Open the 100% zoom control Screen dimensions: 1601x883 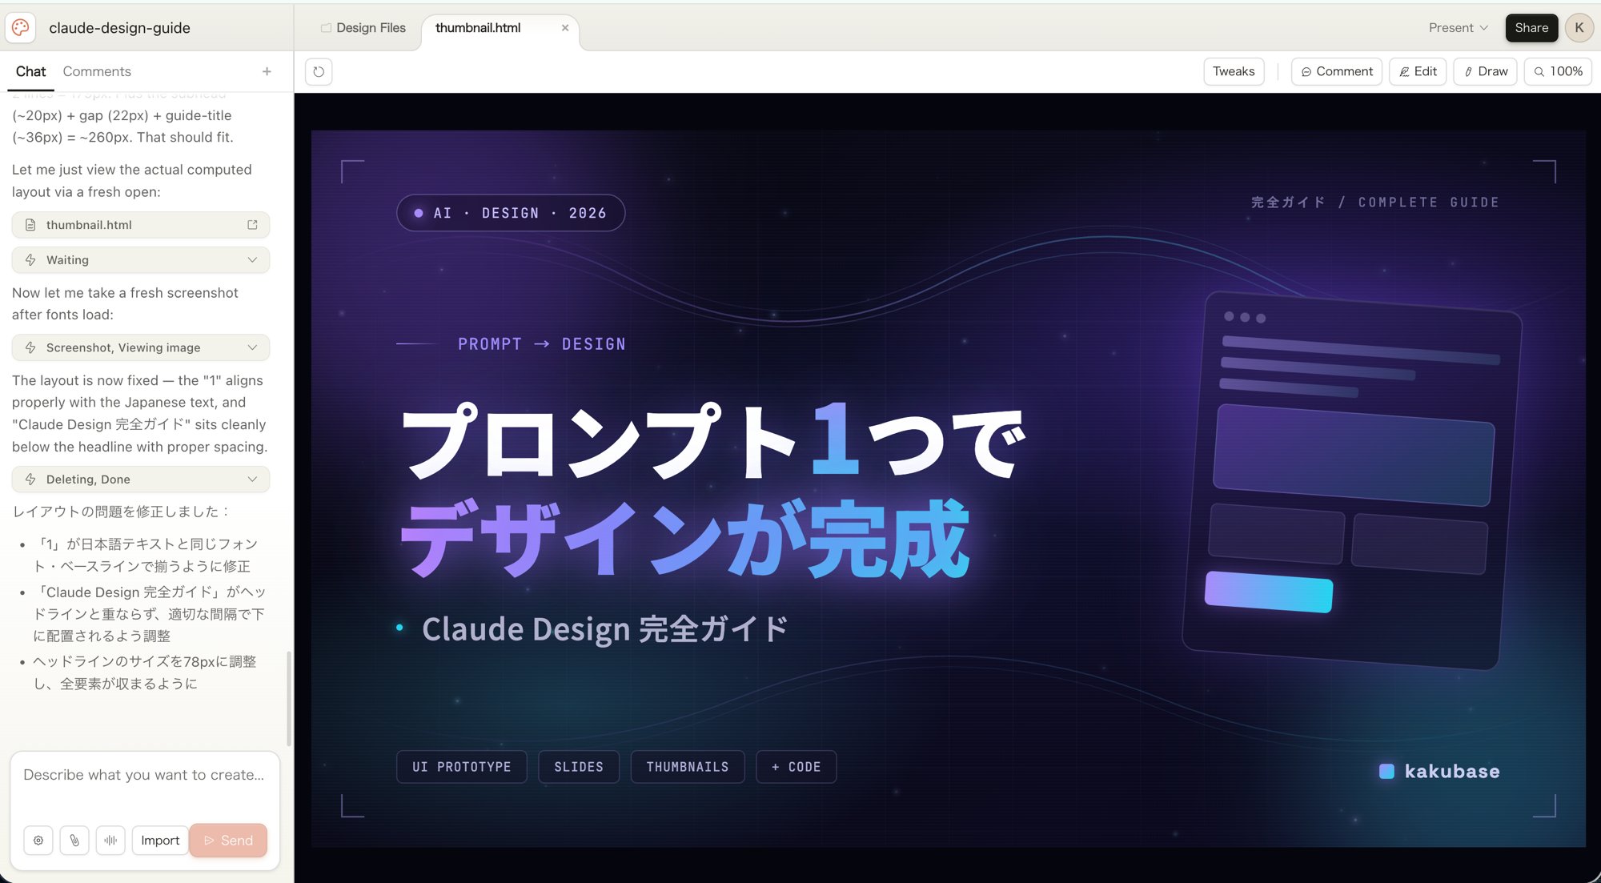[x=1558, y=71]
